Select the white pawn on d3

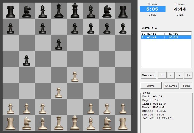tap(59, 92)
